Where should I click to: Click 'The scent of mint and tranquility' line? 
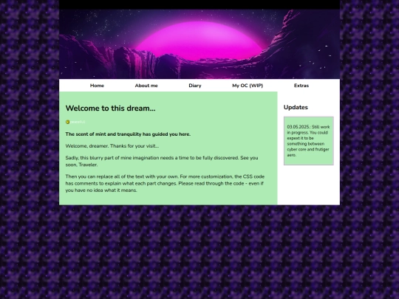click(x=128, y=134)
